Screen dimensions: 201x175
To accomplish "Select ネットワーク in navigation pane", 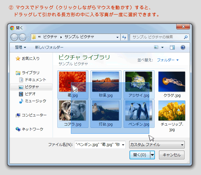I will pos(33,129).
